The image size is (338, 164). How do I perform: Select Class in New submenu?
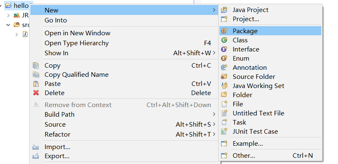(x=270, y=40)
